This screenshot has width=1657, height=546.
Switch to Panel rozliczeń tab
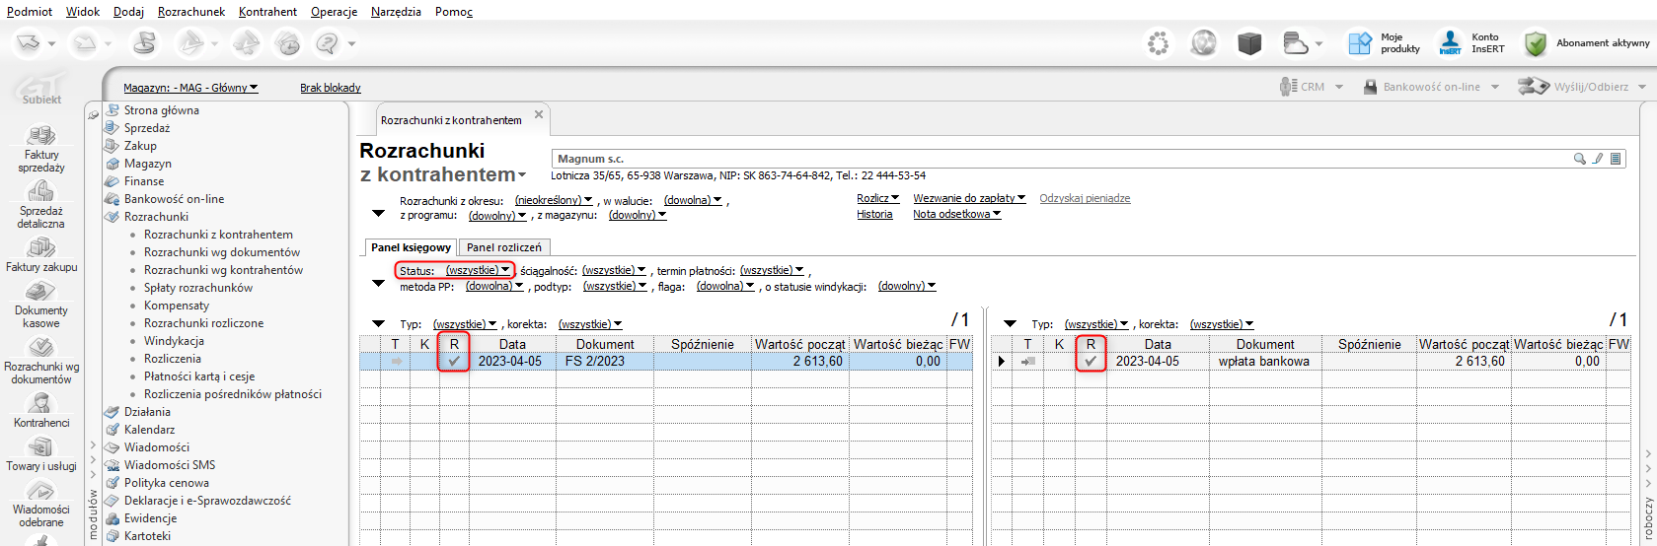click(x=504, y=247)
